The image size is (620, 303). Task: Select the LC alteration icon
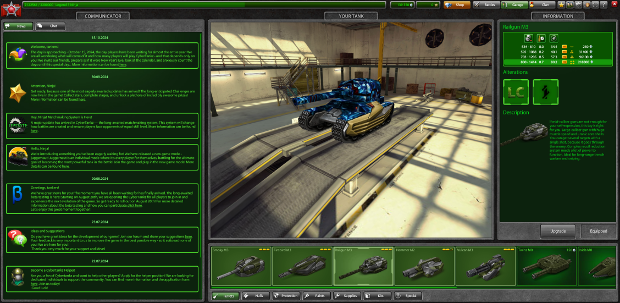point(516,92)
